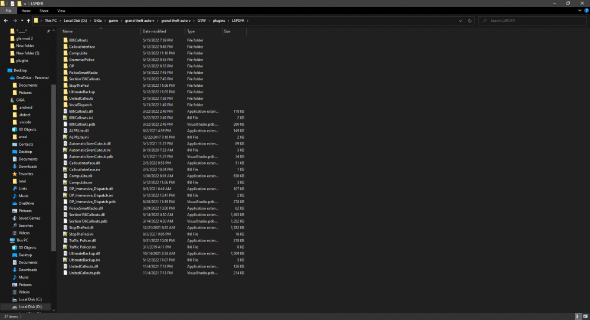
Task: Expand chevron after 'Local Disk (D:)' breadcrumb
Action: 90,21
